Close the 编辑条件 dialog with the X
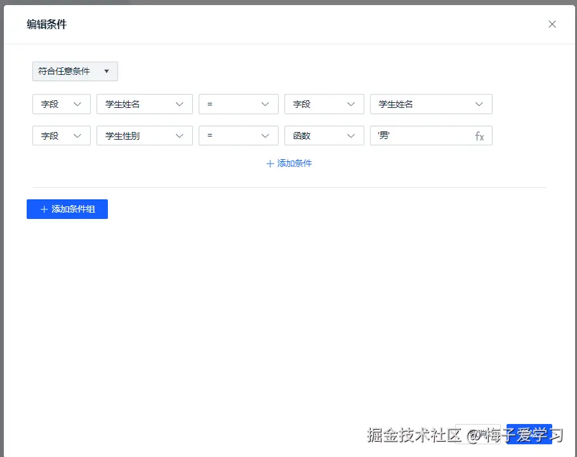This screenshot has width=577, height=457. 552,24
